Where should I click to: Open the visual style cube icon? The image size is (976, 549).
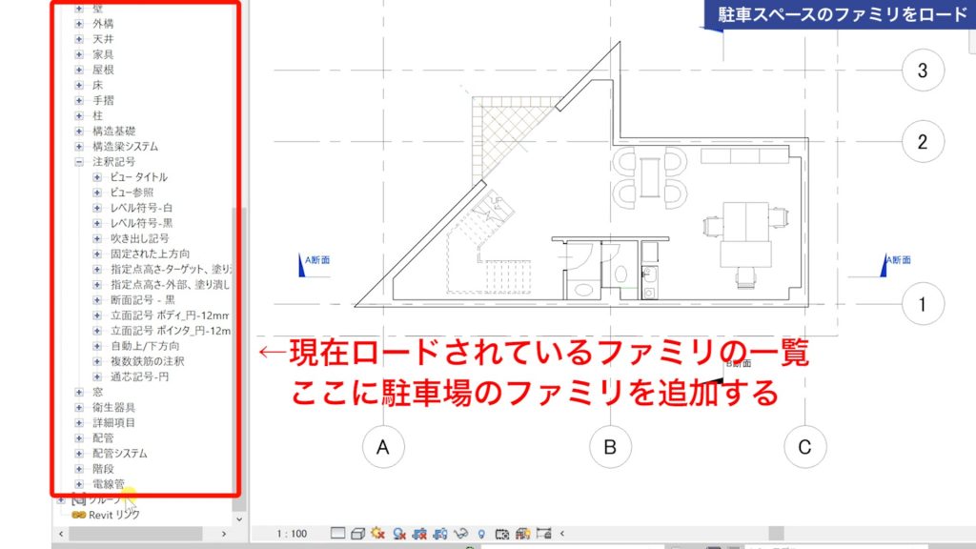pos(357,534)
